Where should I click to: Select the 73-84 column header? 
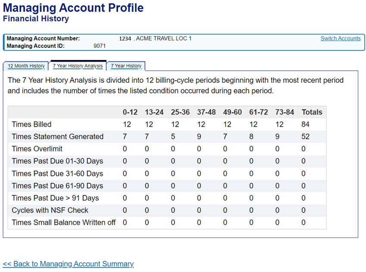pyautogui.click(x=285, y=112)
